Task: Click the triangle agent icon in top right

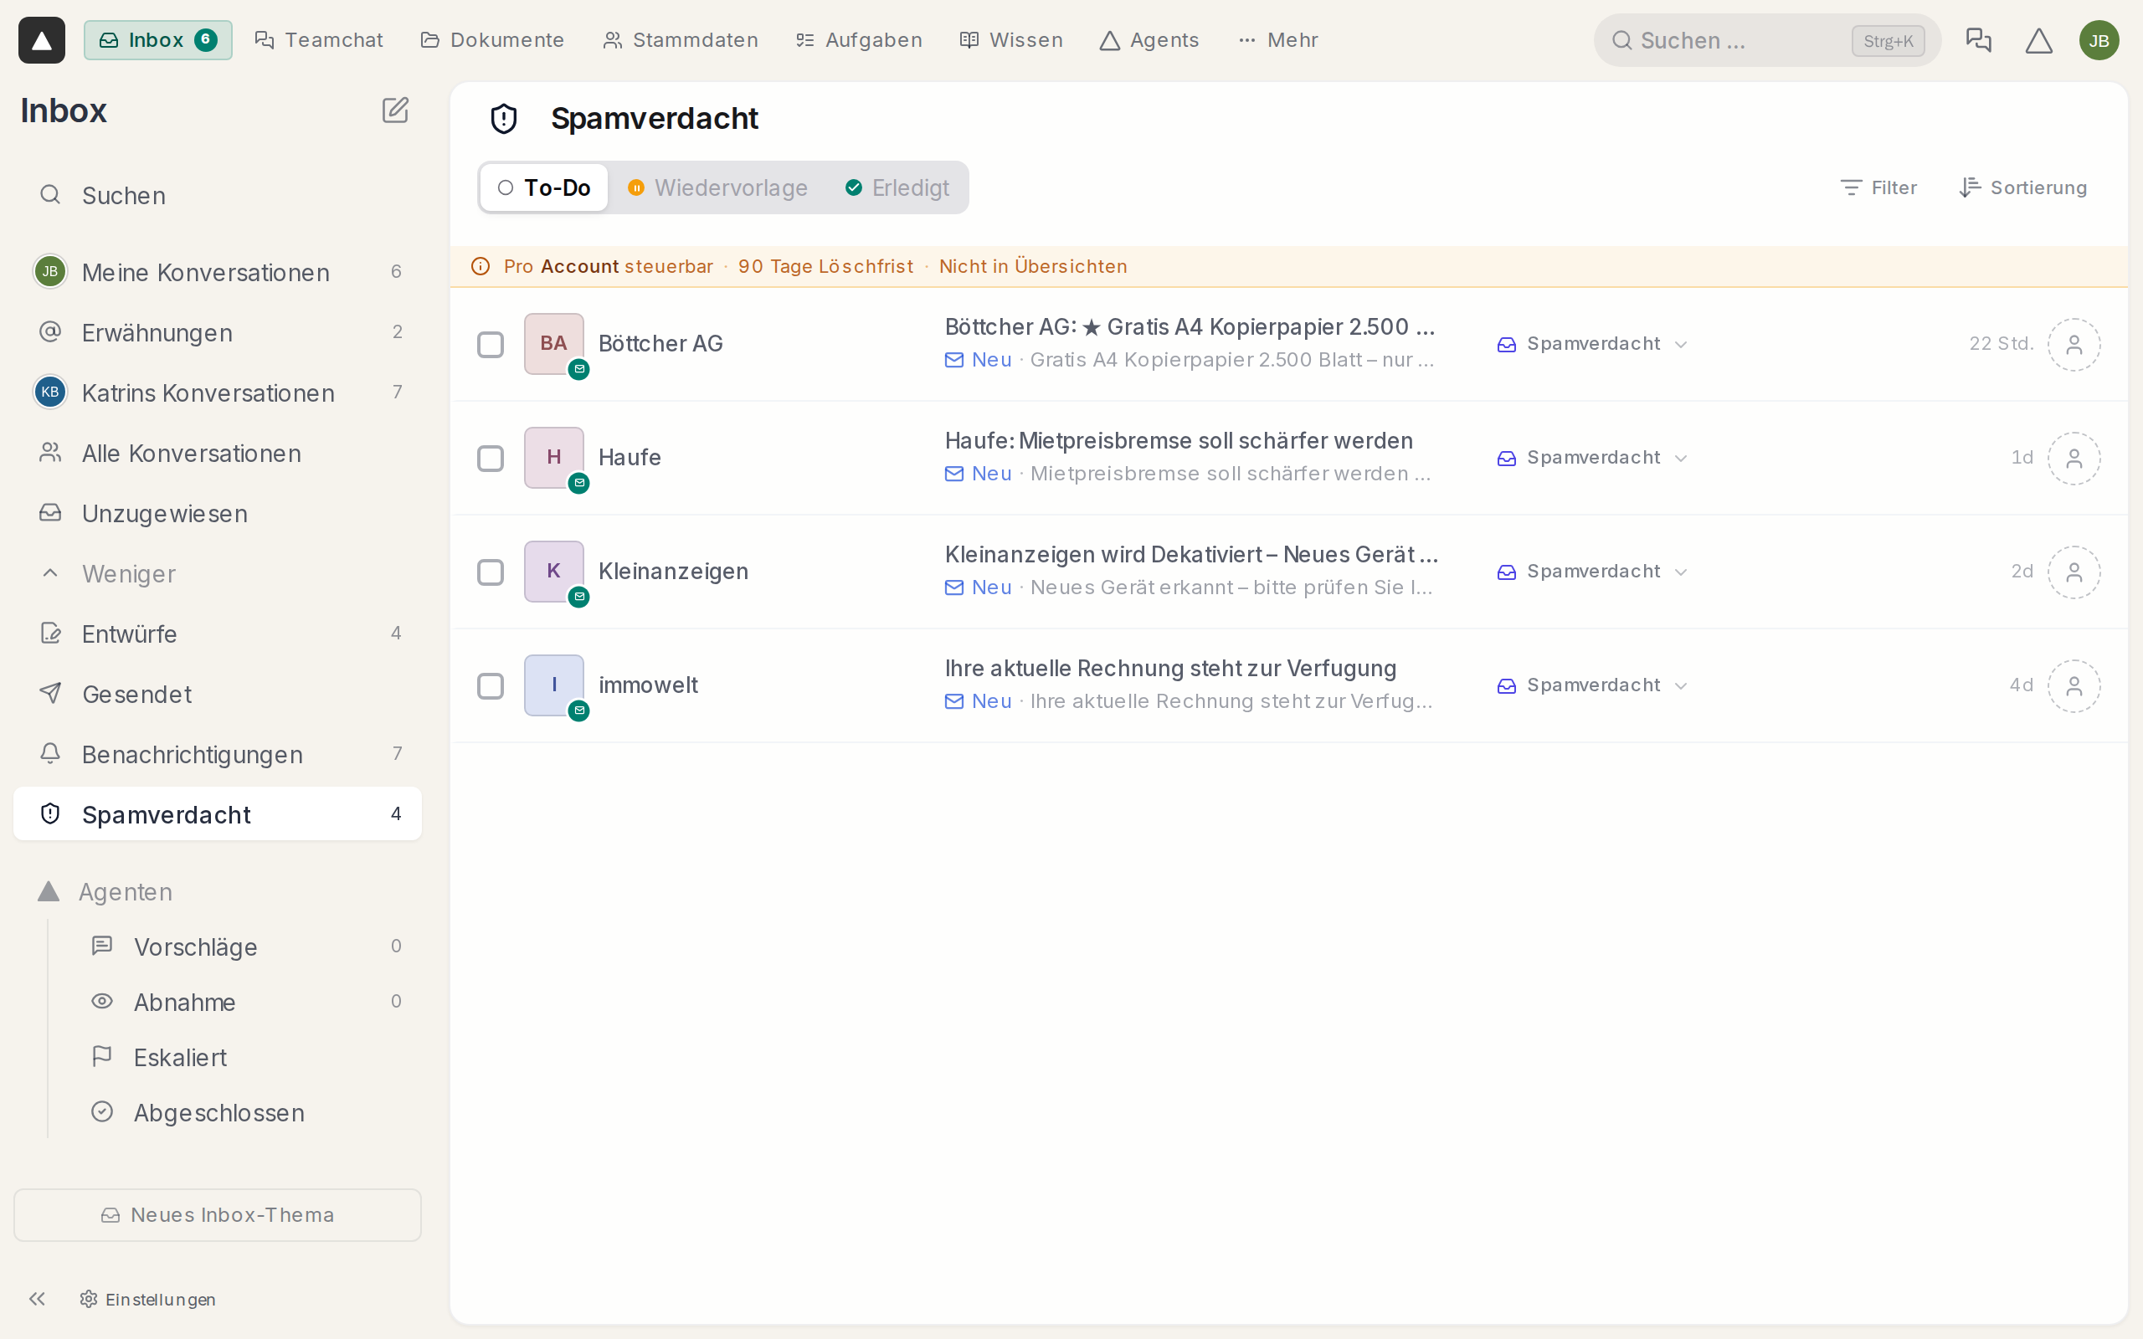Action: pos(2038,40)
